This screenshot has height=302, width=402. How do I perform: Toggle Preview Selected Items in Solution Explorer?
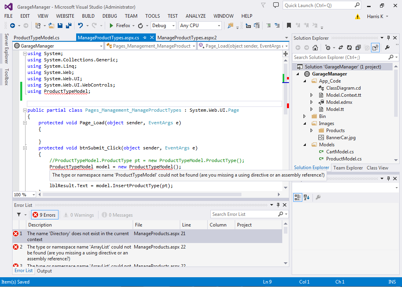coord(375,48)
